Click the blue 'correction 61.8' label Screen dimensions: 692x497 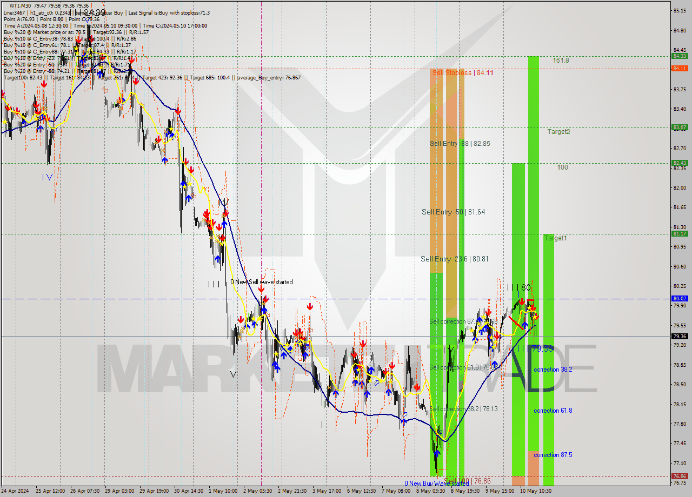(x=553, y=411)
